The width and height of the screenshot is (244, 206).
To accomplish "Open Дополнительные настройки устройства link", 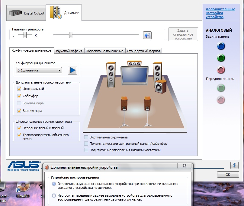I will coord(220,13).
